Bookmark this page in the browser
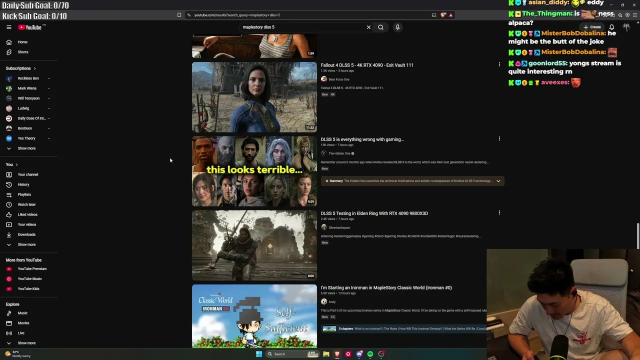Image resolution: width=640 pixels, height=360 pixels. 179,15
